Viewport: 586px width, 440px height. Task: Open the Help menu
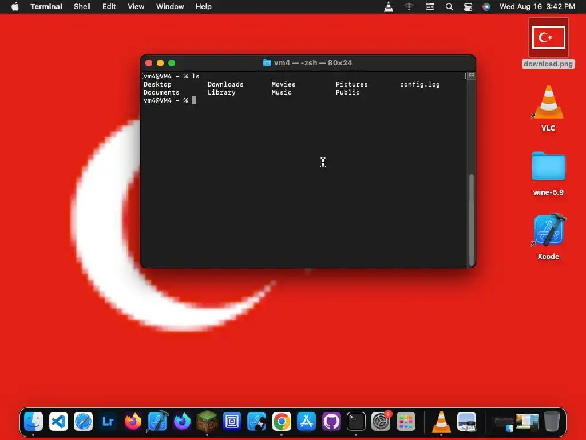[204, 7]
